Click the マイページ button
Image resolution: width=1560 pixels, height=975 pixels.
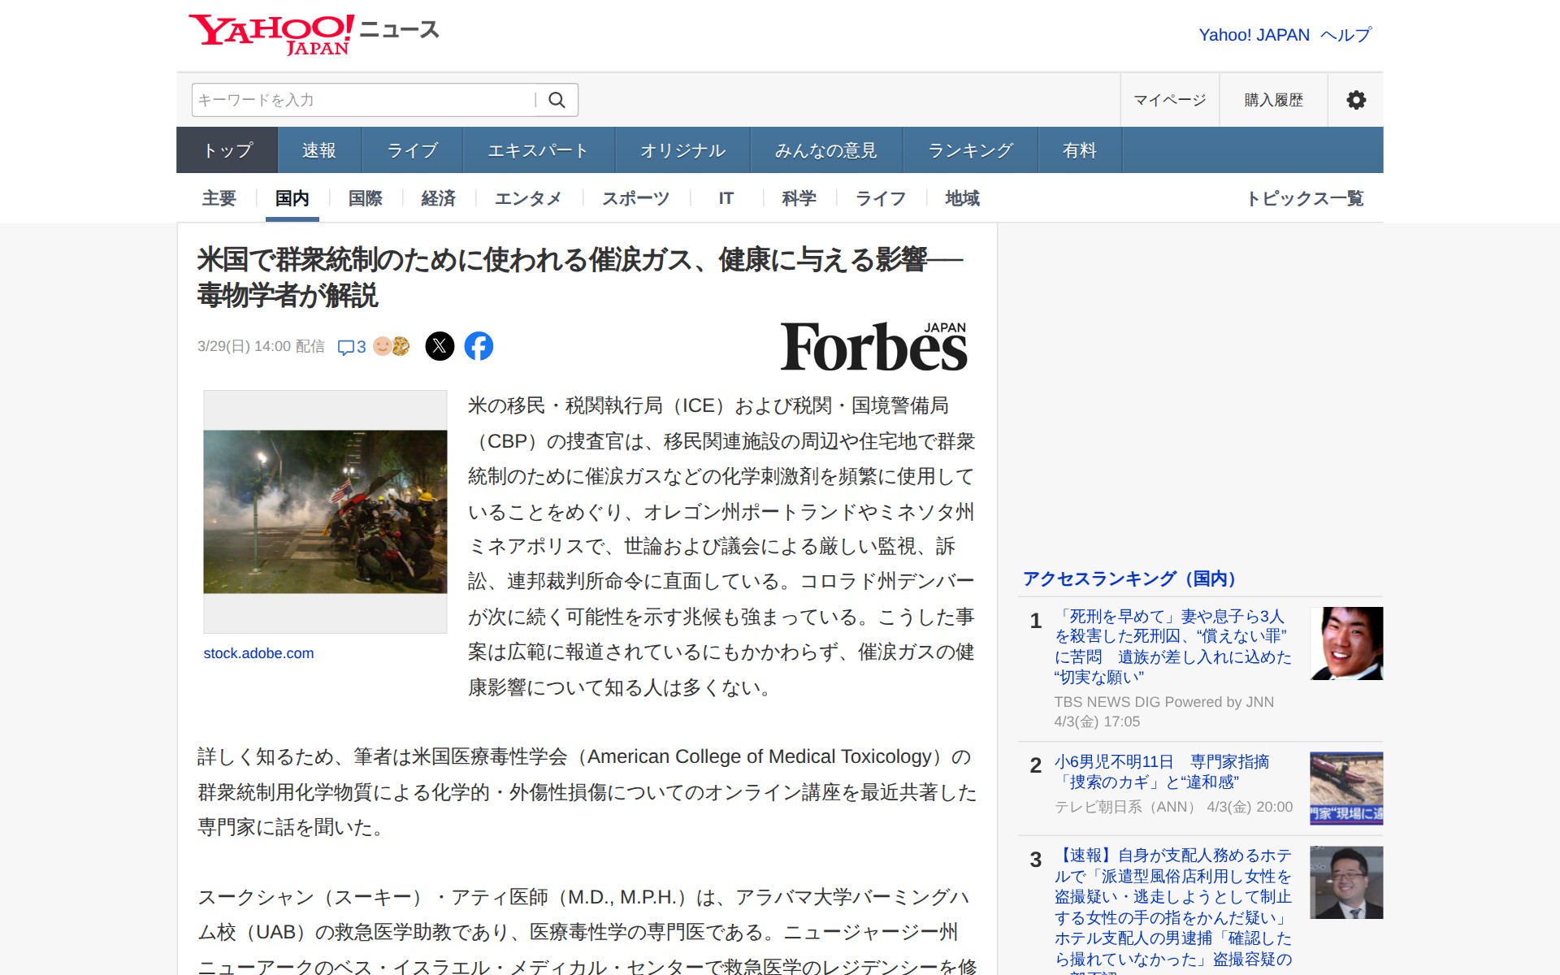pyautogui.click(x=1169, y=100)
